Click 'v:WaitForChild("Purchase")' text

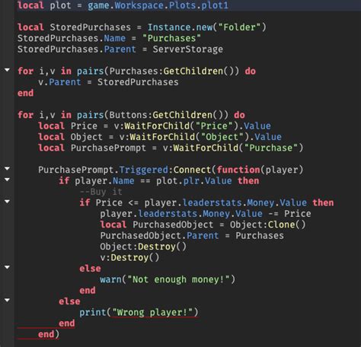coord(233,148)
